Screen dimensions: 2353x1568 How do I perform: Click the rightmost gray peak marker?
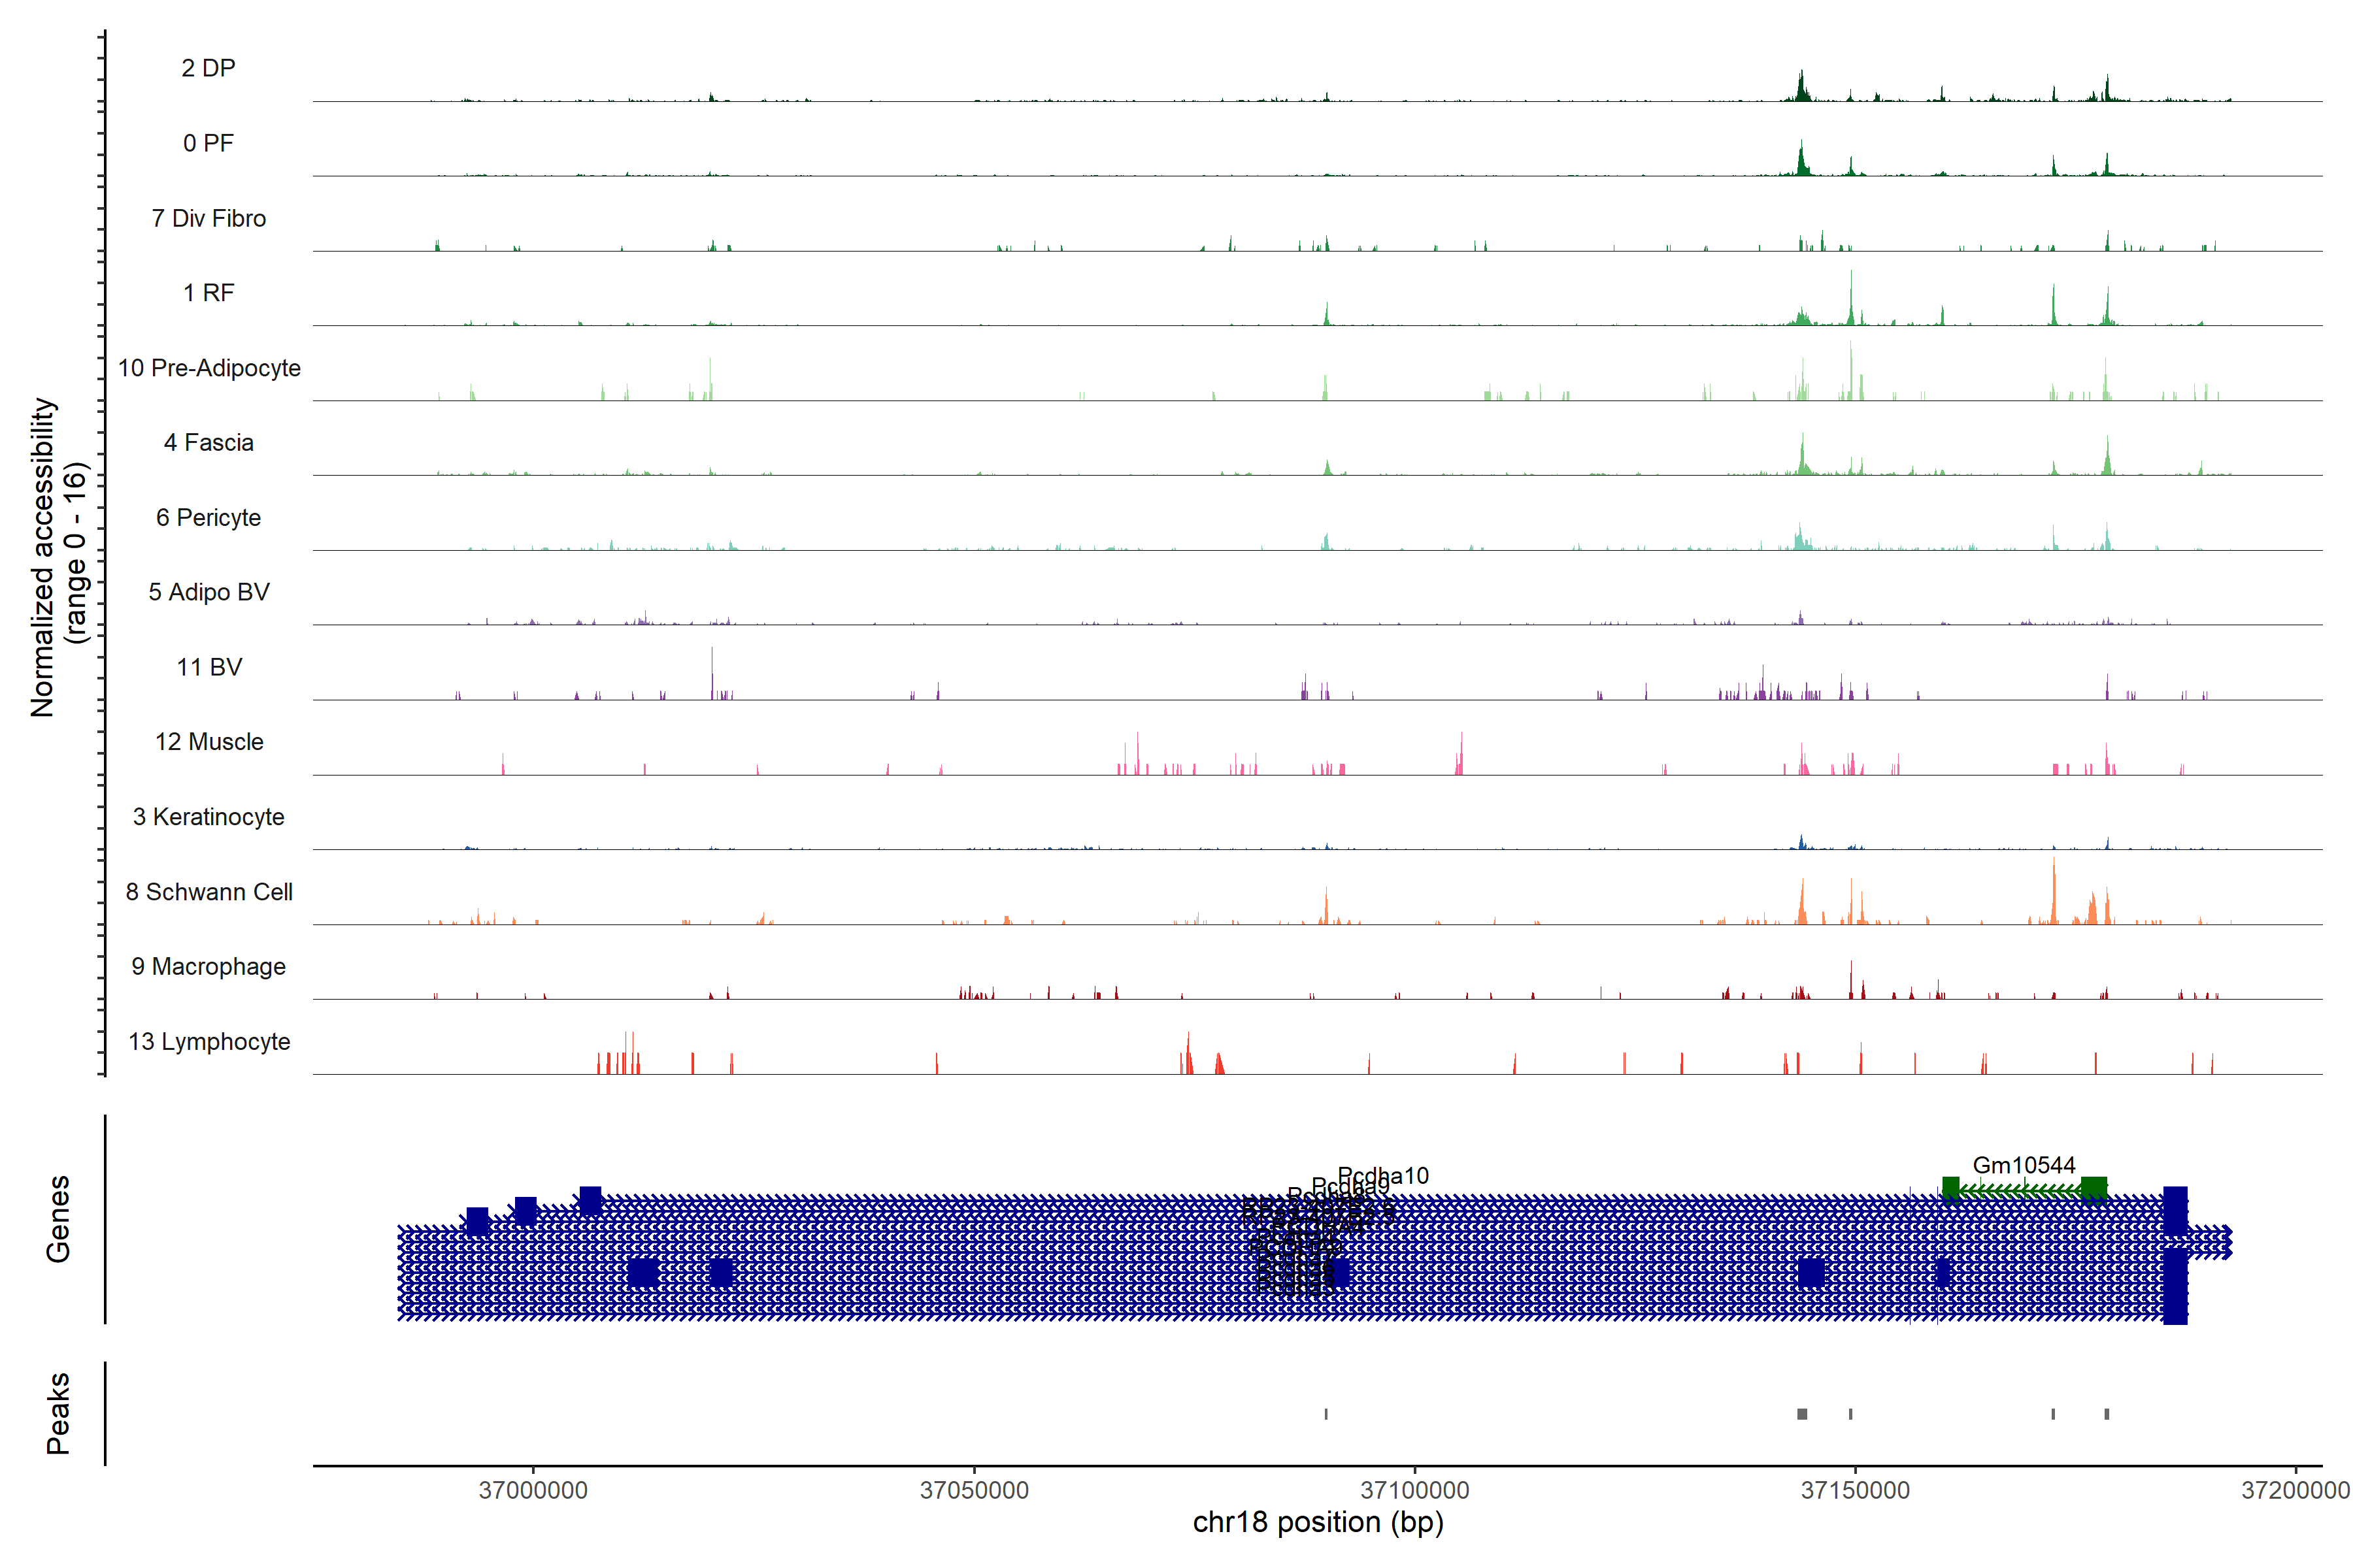coord(2106,1414)
